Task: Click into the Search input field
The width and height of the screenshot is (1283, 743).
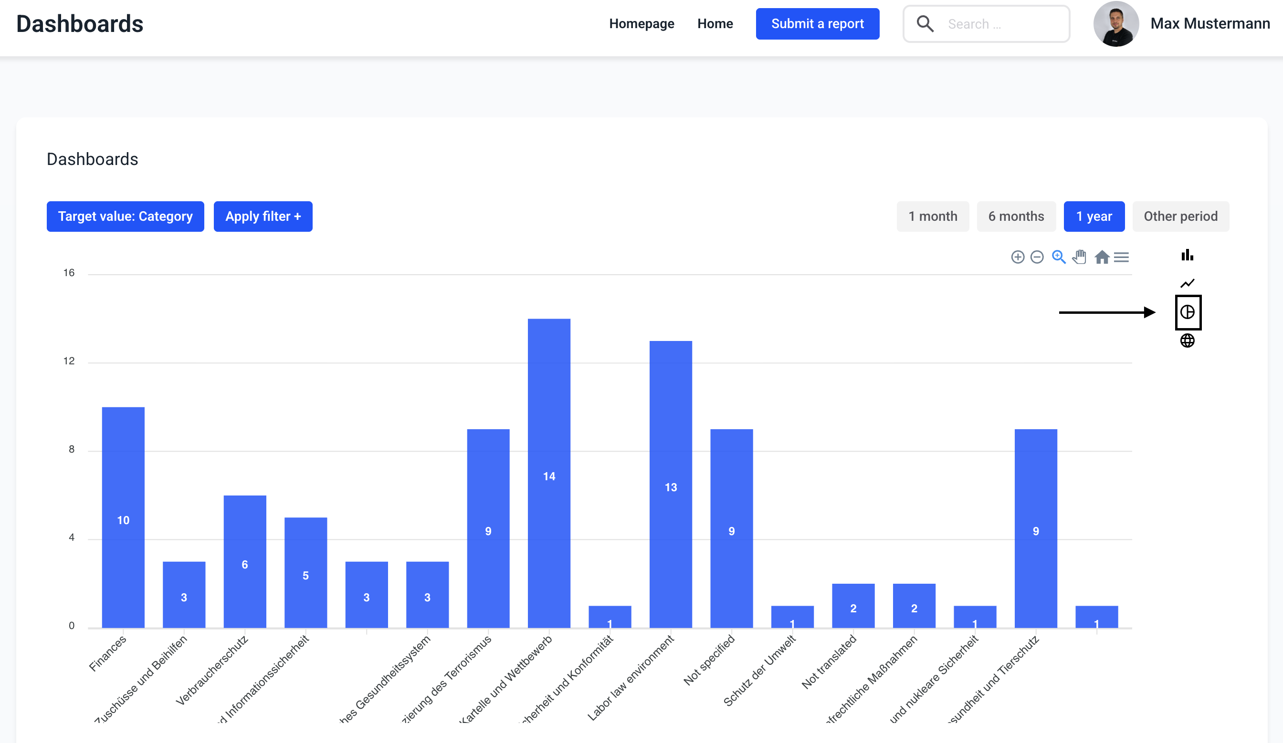Action: [998, 24]
